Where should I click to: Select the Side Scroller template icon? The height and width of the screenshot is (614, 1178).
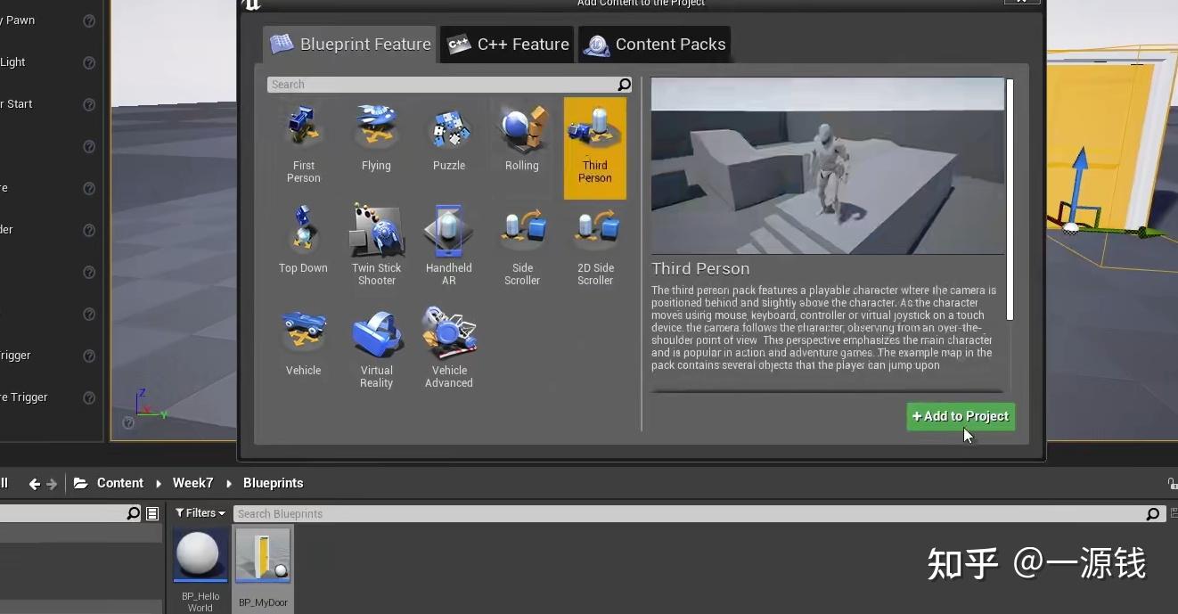pos(522,230)
